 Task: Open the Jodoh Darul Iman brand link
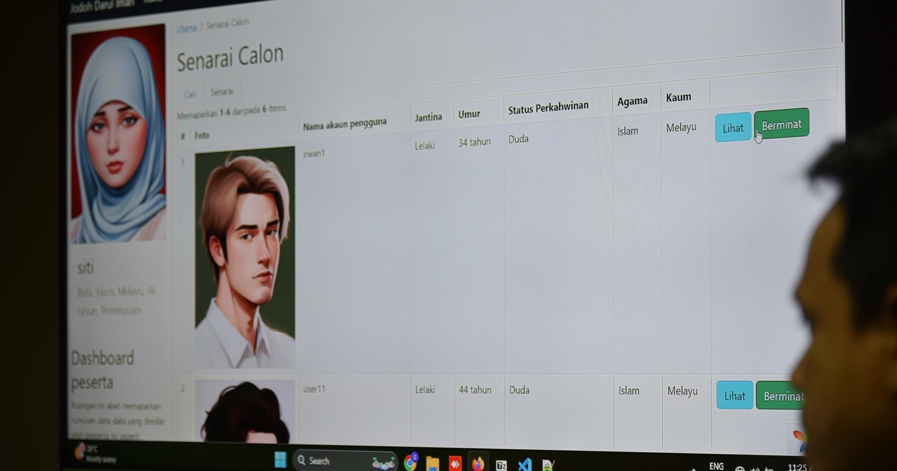pyautogui.click(x=102, y=6)
